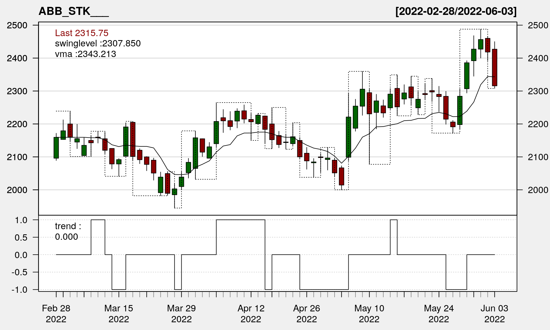
Task: Click the vma 2343.213 label
Action: pos(85,54)
